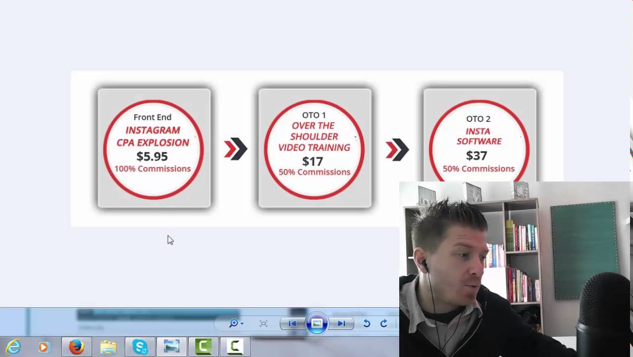The width and height of the screenshot is (633, 357).
Task: Click the "$37" price text
Action: pyautogui.click(x=476, y=155)
